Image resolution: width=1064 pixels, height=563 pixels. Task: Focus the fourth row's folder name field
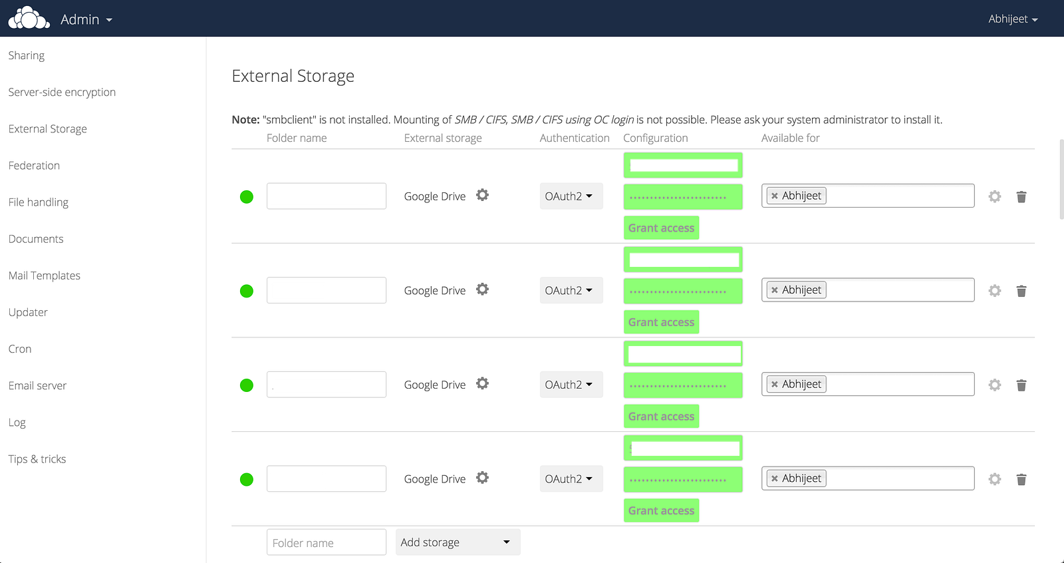point(327,478)
